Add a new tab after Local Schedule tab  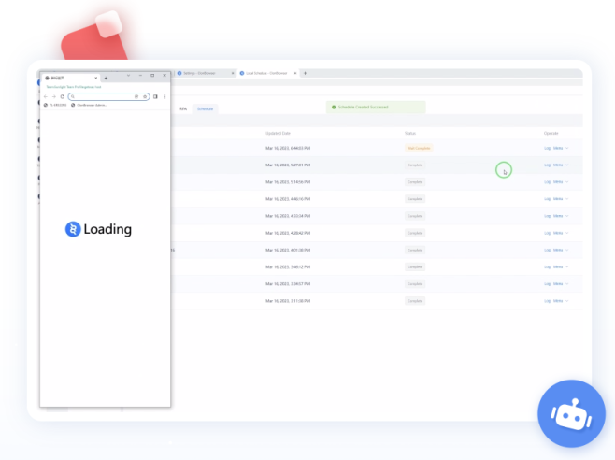point(305,73)
